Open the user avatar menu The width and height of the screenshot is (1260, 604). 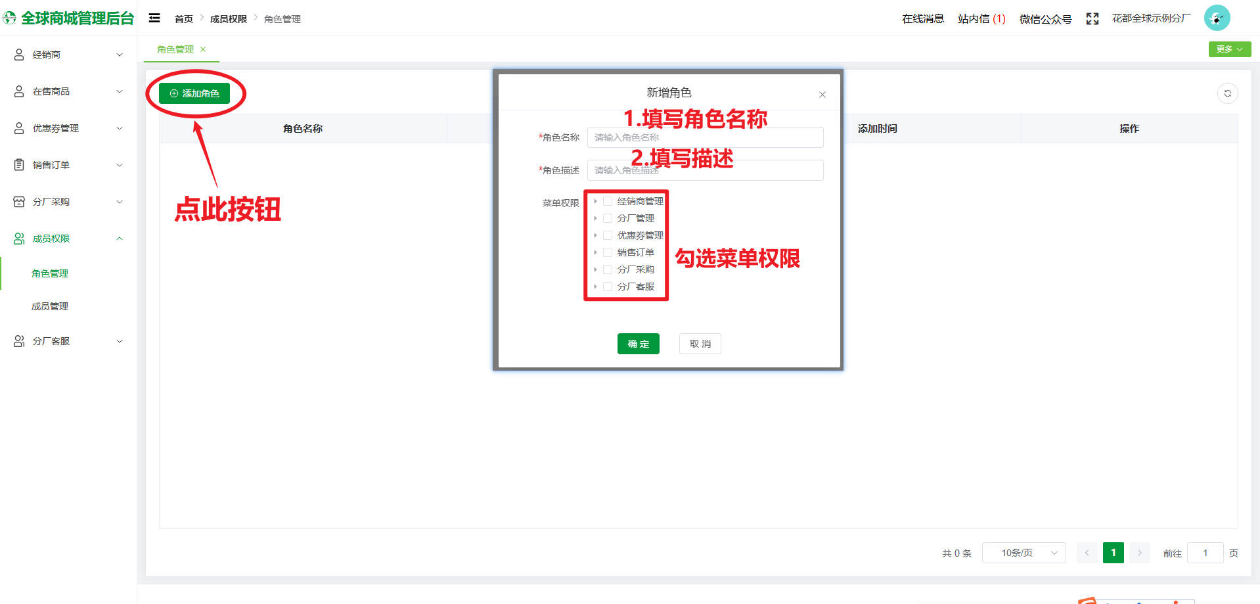1216,18
